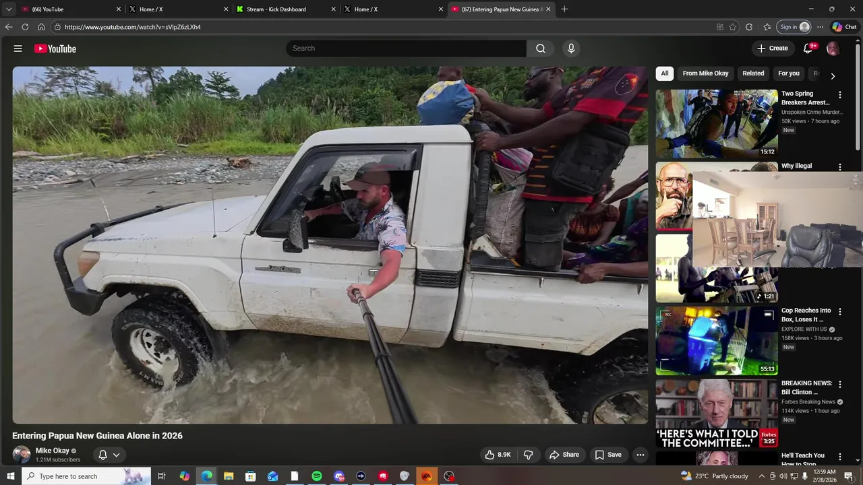Image resolution: width=863 pixels, height=485 pixels.
Task: Click the browser address bar URL
Action: point(133,27)
